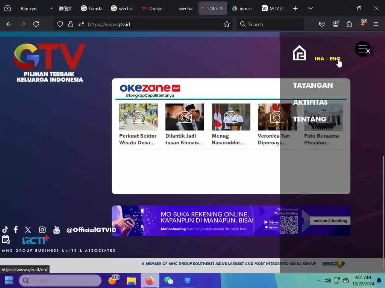Open a new browser tab
Image resolution: width=385 pixels, height=288 pixels.
pos(296,9)
